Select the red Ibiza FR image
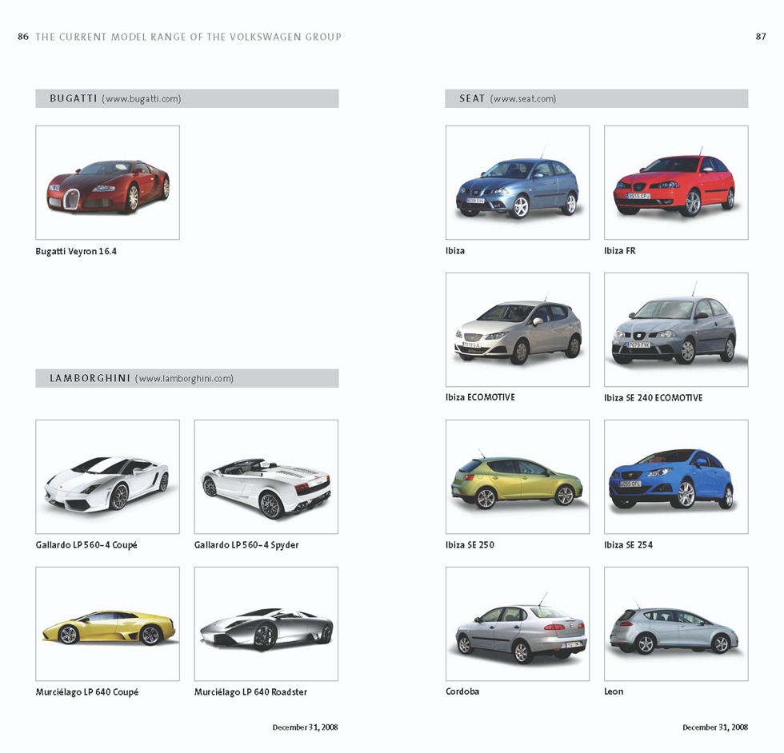The width and height of the screenshot is (784, 753). [675, 183]
